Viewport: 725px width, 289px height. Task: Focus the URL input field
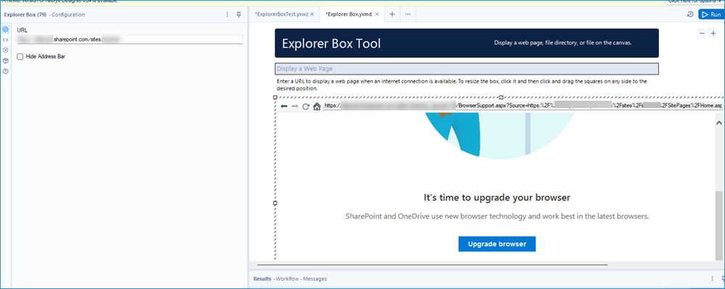pos(129,40)
